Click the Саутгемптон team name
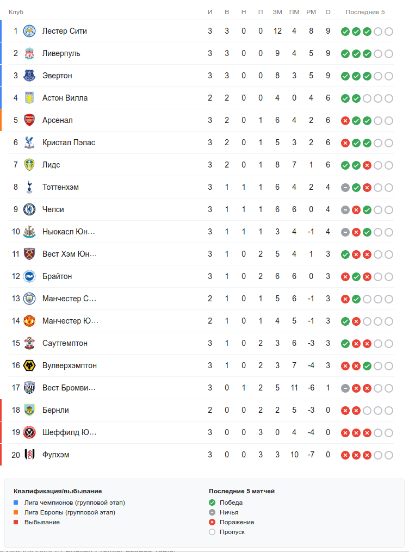The width and height of the screenshot is (409, 552). [65, 343]
